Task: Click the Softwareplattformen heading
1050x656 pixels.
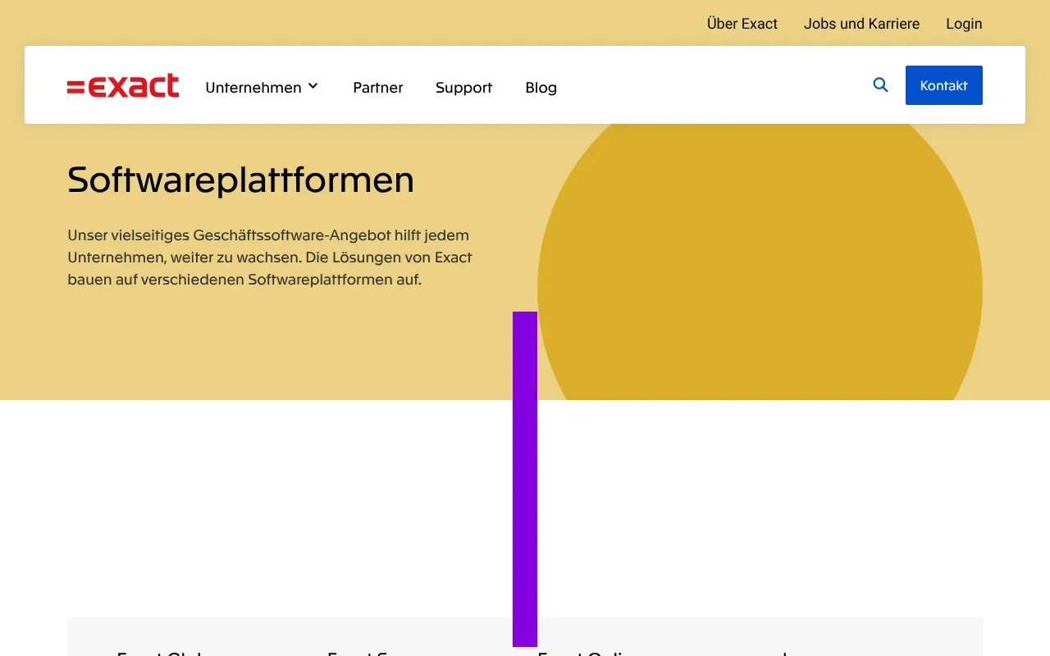Action: coord(240,180)
